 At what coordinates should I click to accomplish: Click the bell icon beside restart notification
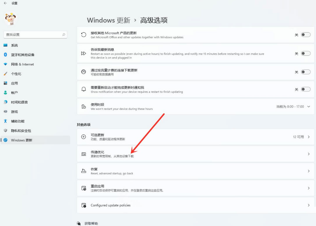pyautogui.click(x=84, y=89)
